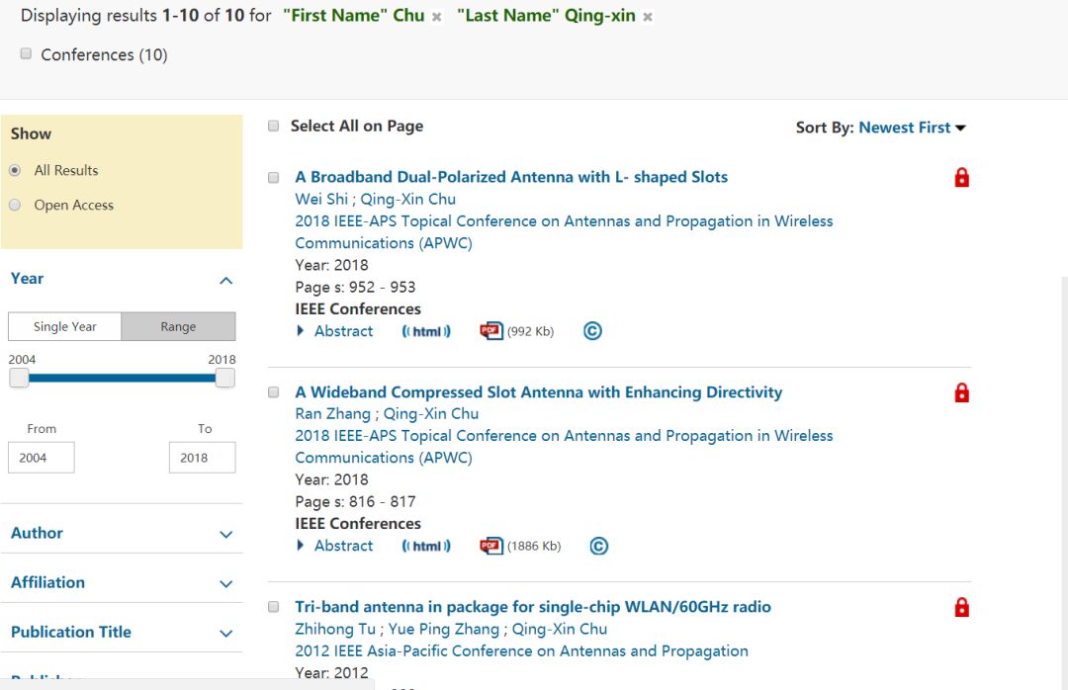
Task: Click the 2004 year slider handle
Action: [x=19, y=378]
